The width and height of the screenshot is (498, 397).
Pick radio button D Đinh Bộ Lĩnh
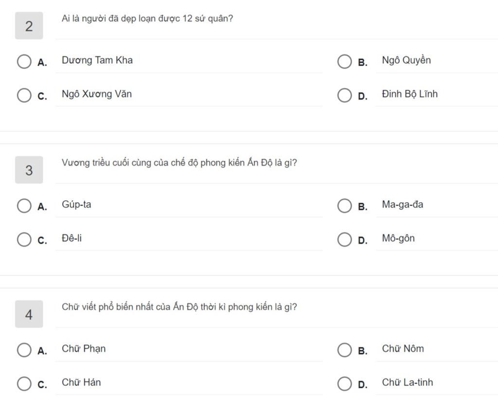click(x=345, y=95)
